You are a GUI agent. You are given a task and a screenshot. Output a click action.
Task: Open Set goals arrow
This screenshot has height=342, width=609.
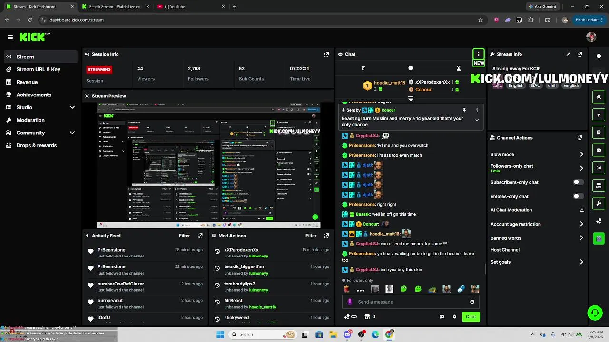pyautogui.click(x=581, y=262)
